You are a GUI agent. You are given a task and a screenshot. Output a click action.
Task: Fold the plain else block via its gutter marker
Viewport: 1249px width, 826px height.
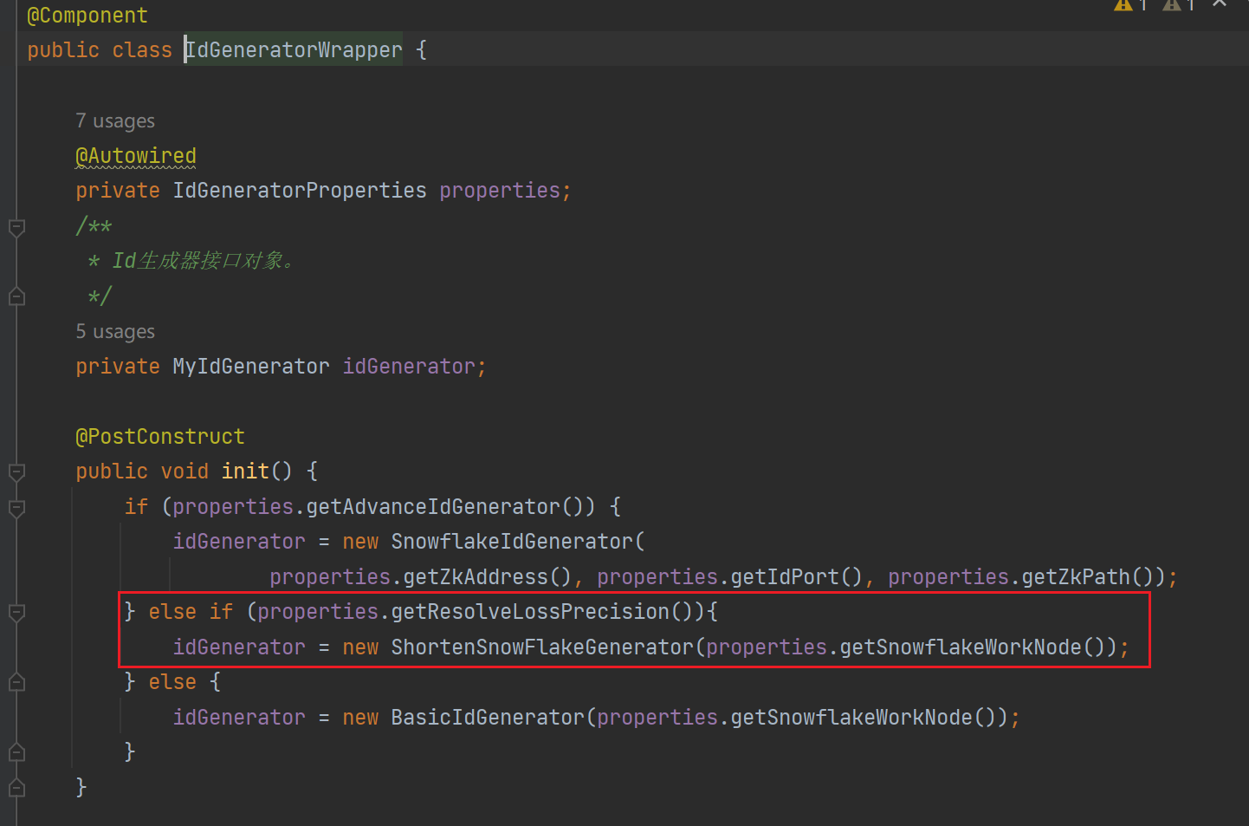coord(16,683)
